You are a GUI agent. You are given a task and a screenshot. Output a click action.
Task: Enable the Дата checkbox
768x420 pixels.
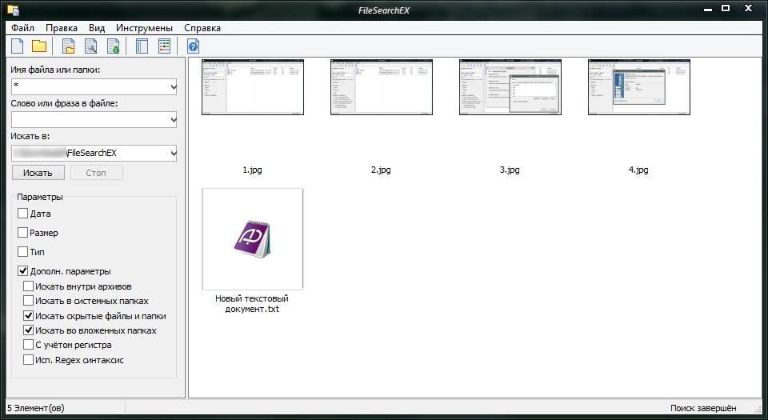22,214
